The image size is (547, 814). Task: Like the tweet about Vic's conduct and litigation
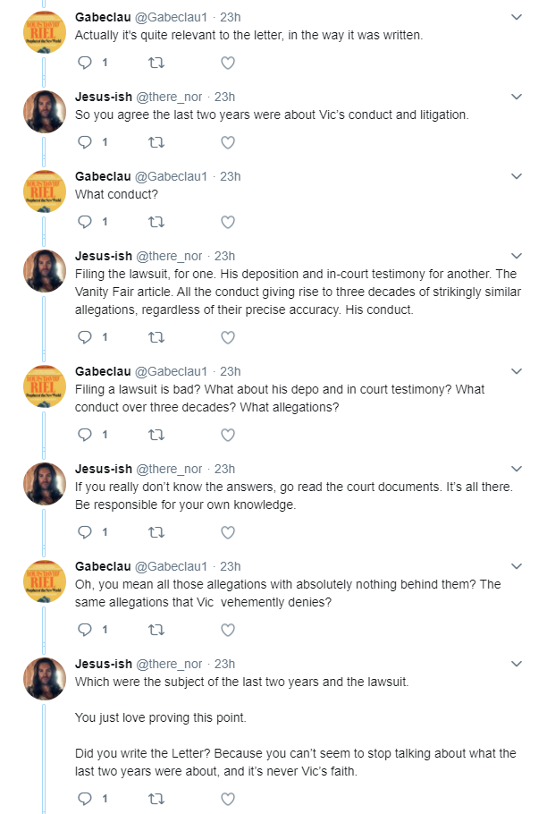pos(228,143)
